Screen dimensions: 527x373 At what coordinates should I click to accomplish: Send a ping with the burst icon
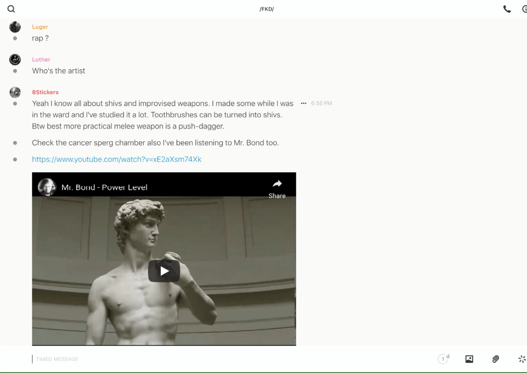pos(522,359)
